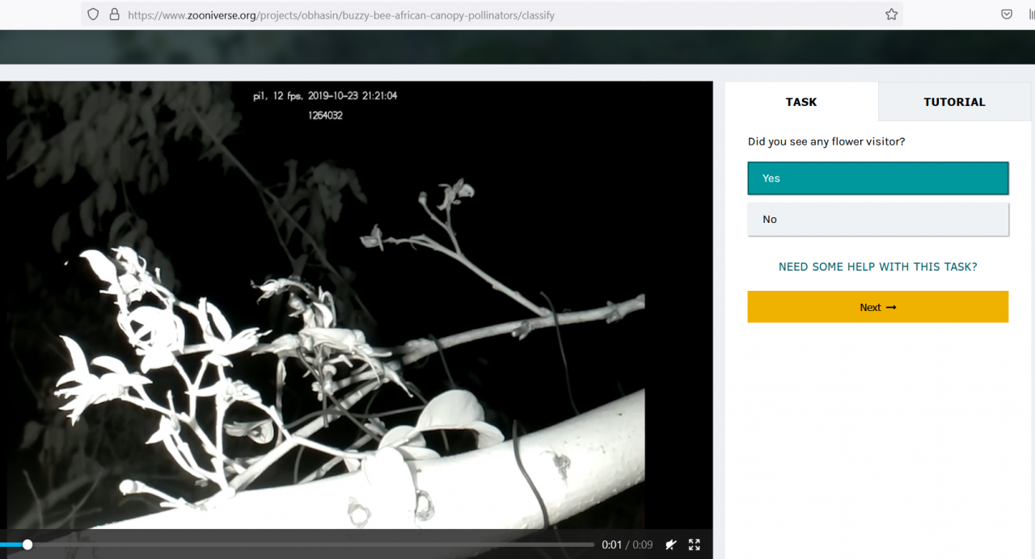Unmute the video with the speaker icon
Screen dimensions: 1035x559
tap(670, 544)
